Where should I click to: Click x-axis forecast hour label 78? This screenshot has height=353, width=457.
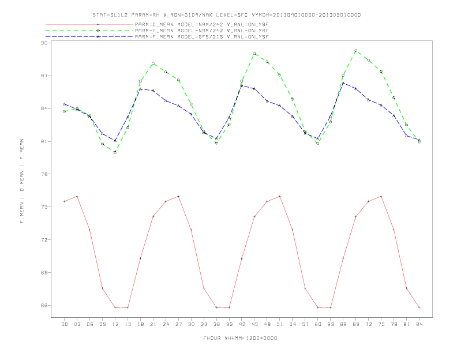394,324
